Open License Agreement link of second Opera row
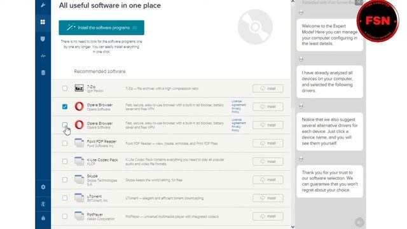The height and width of the screenshot is (229, 407). coord(238,121)
